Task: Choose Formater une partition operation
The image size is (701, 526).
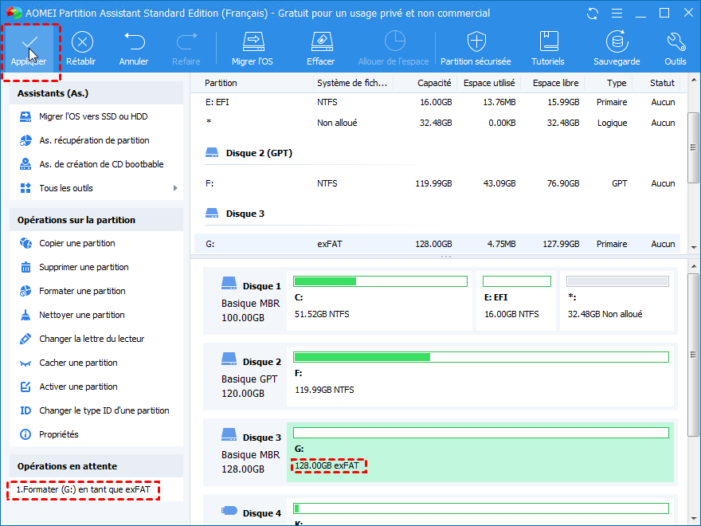Action: [82, 292]
